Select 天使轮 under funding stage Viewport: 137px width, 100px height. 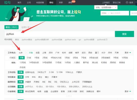(36, 82)
